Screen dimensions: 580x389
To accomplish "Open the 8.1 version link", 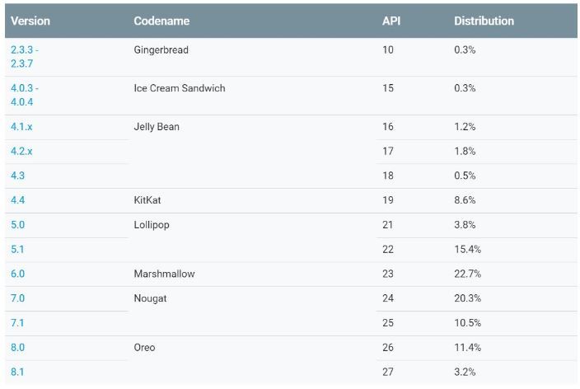I will 17,372.
